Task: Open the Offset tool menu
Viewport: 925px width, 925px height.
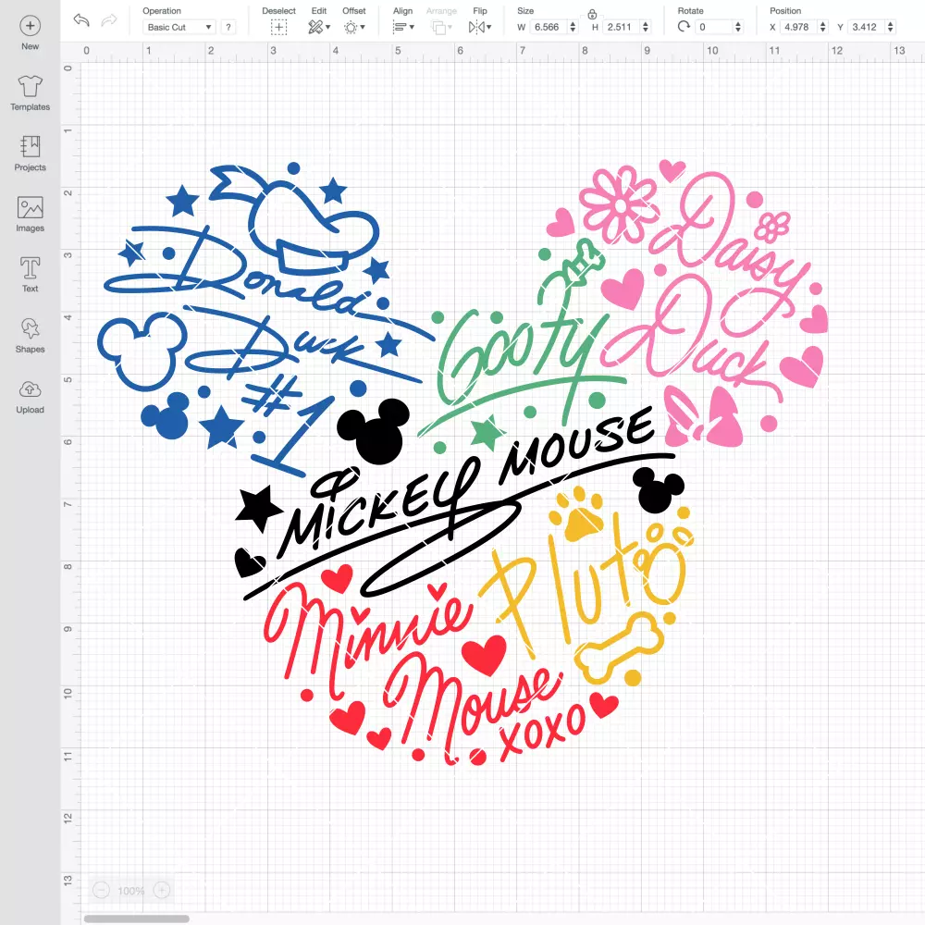Action: (x=354, y=27)
